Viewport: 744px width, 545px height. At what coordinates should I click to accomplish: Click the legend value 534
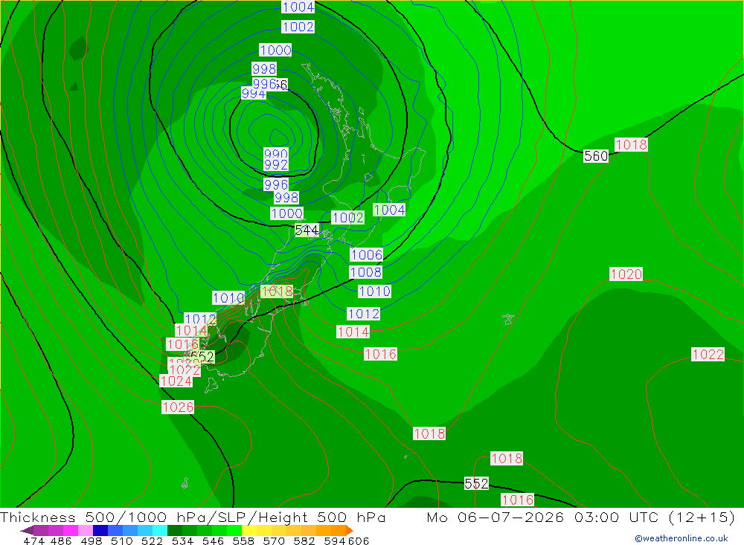click(x=183, y=541)
